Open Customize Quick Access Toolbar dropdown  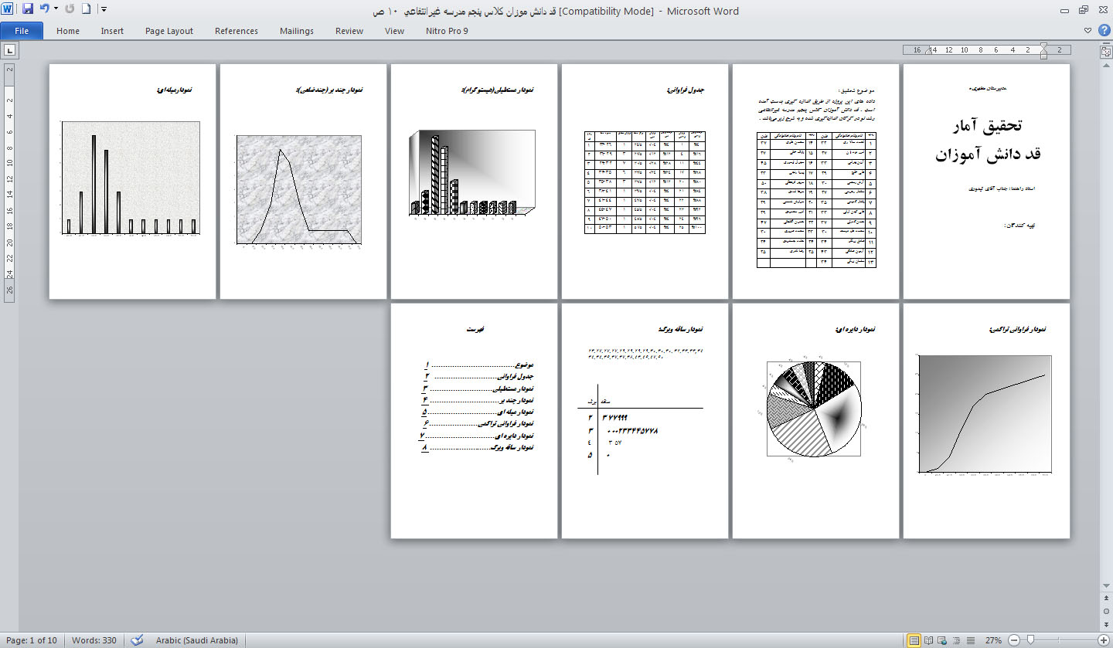coord(104,10)
